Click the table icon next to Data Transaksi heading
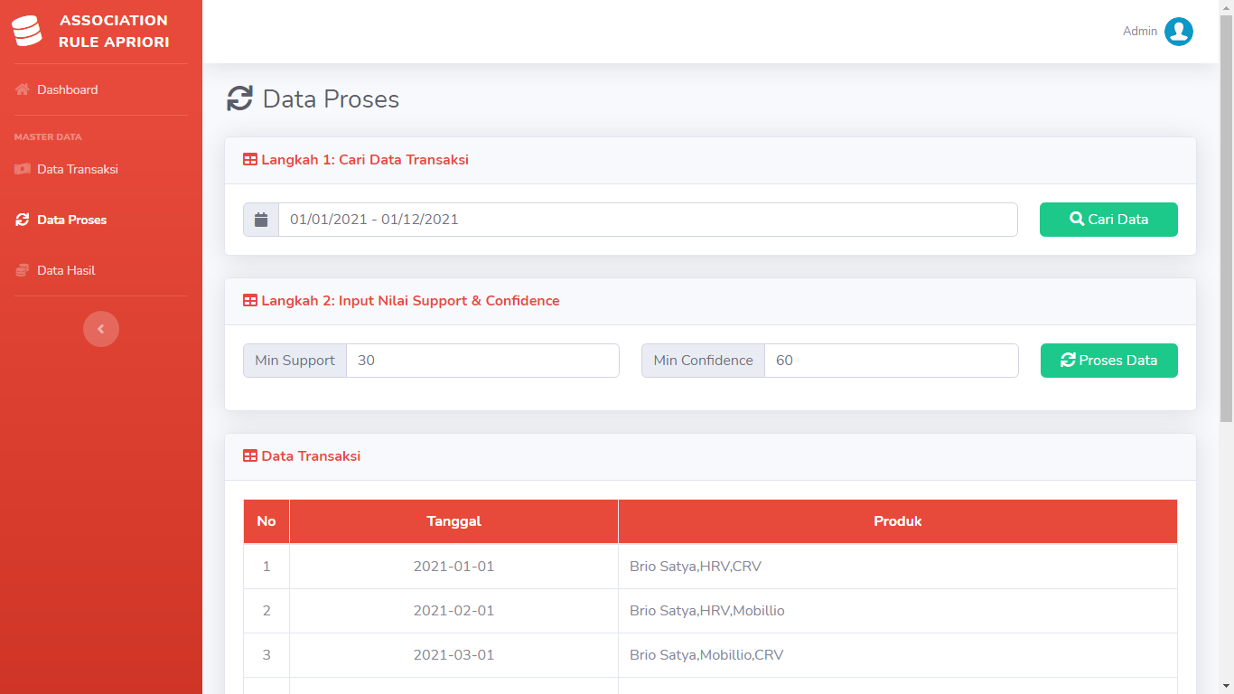This screenshot has width=1234, height=694. (250, 456)
